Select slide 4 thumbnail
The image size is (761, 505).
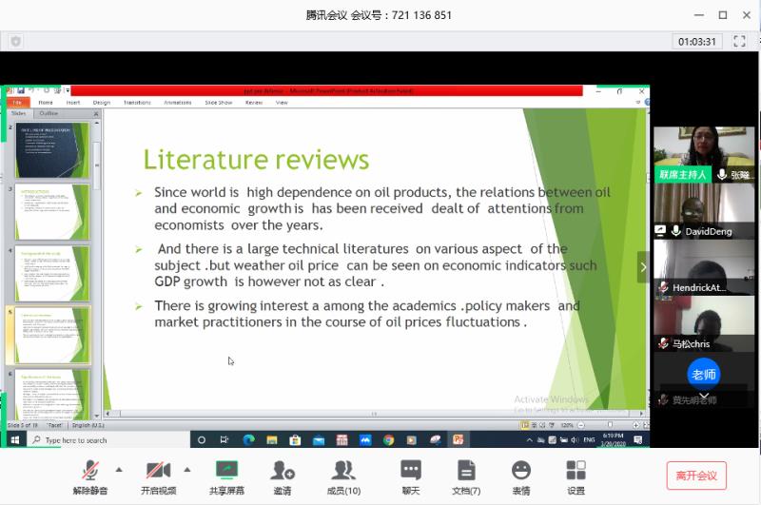pos(52,273)
